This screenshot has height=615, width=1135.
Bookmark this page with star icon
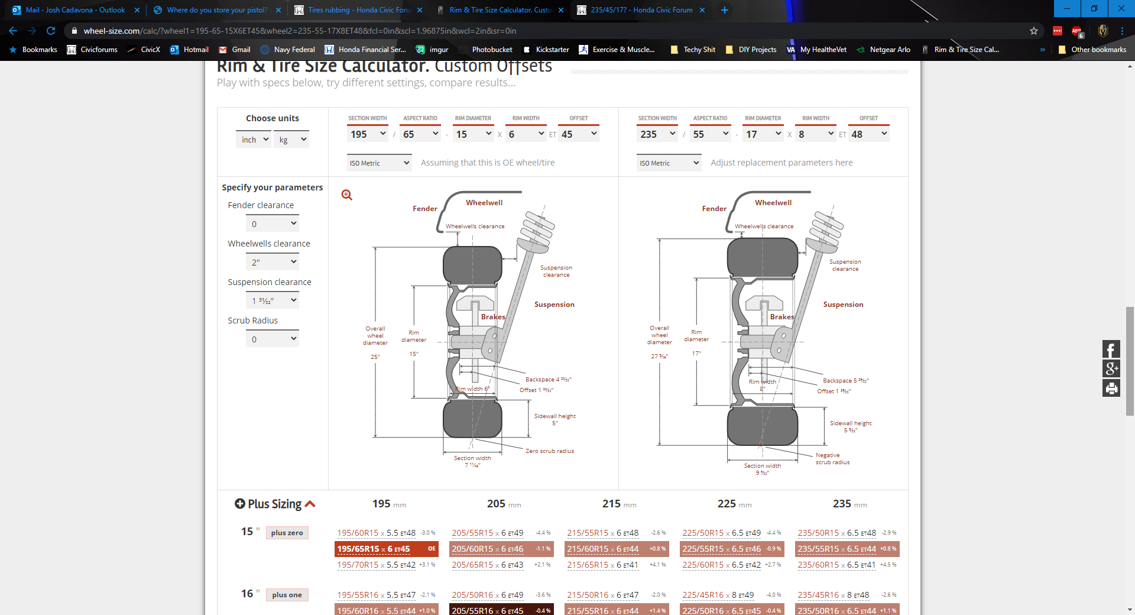(1033, 31)
